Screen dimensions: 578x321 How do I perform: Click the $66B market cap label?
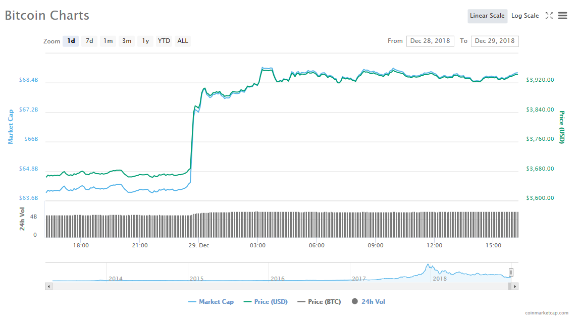(31, 139)
